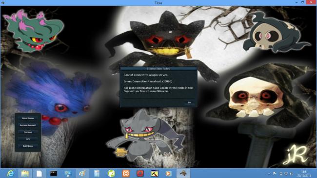Screen dimensions: 317x178
Task: Open the Paint palette taskbar icon
Action: coord(82,173)
